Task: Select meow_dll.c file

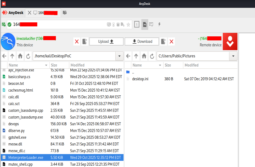Action: tap(62, 151)
